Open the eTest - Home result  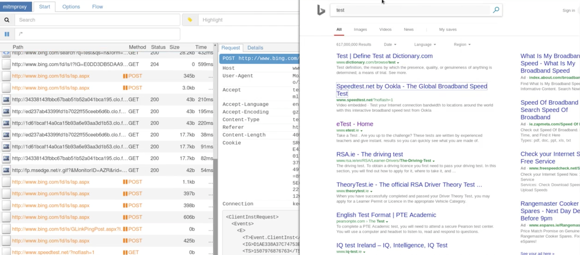tap(355, 124)
